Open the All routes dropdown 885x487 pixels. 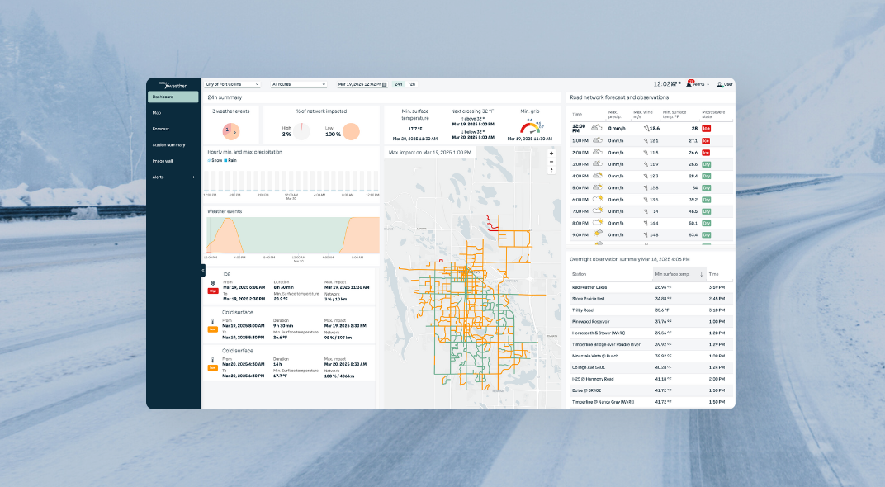pos(299,84)
